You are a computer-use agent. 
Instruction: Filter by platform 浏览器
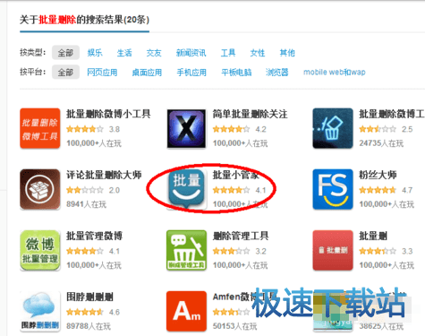point(277,73)
